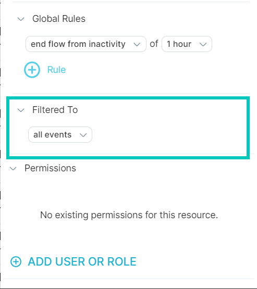Collapse the Filtered To section chevron
Viewport: 257px width, 289px height.
tap(21, 110)
